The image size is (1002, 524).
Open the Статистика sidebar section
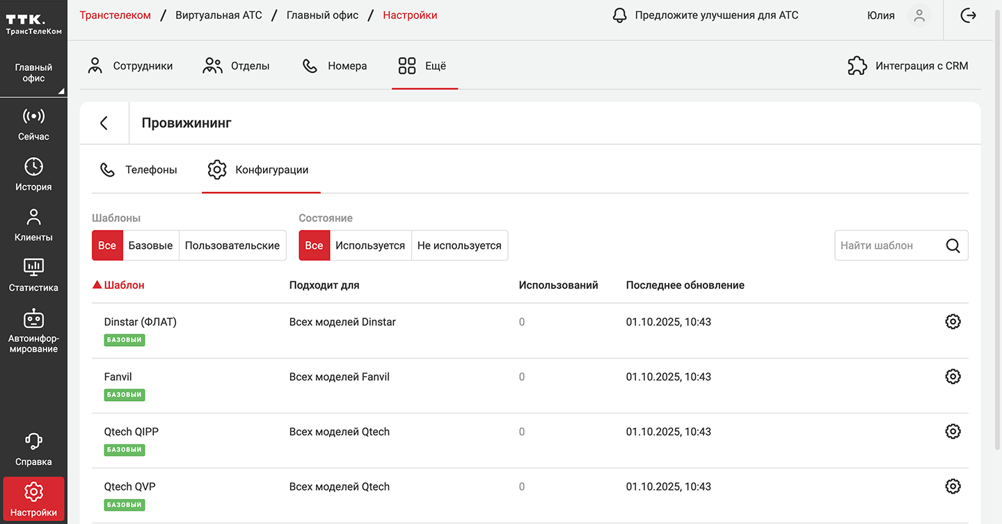(x=33, y=275)
